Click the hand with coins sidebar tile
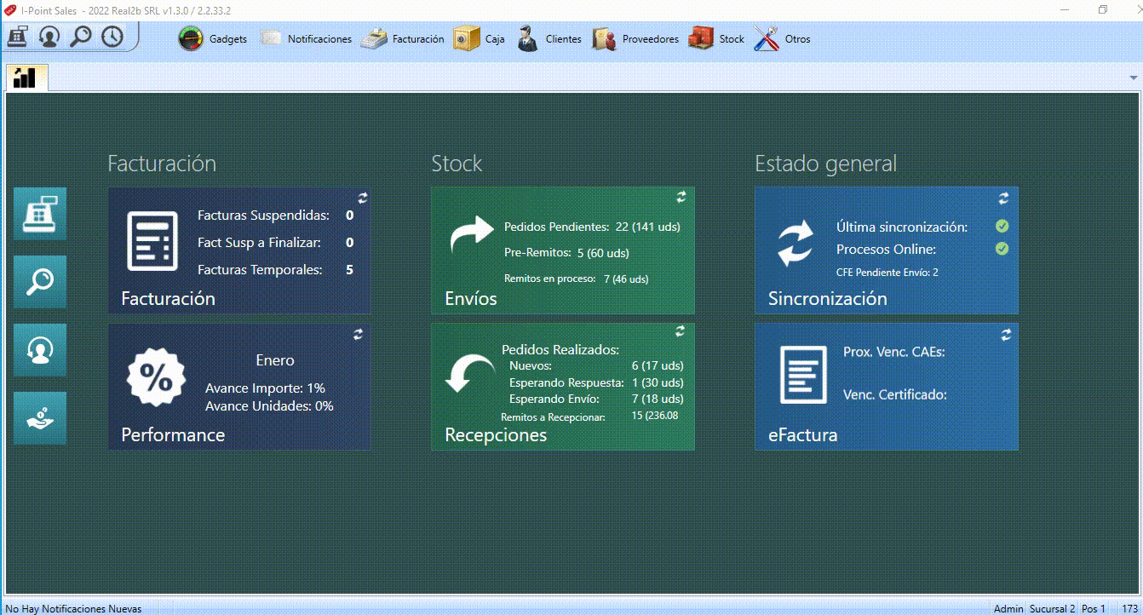This screenshot has width=1143, height=615. click(40, 418)
